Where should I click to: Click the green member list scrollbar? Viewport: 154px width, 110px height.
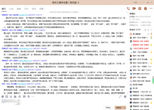[x=153, y=80]
